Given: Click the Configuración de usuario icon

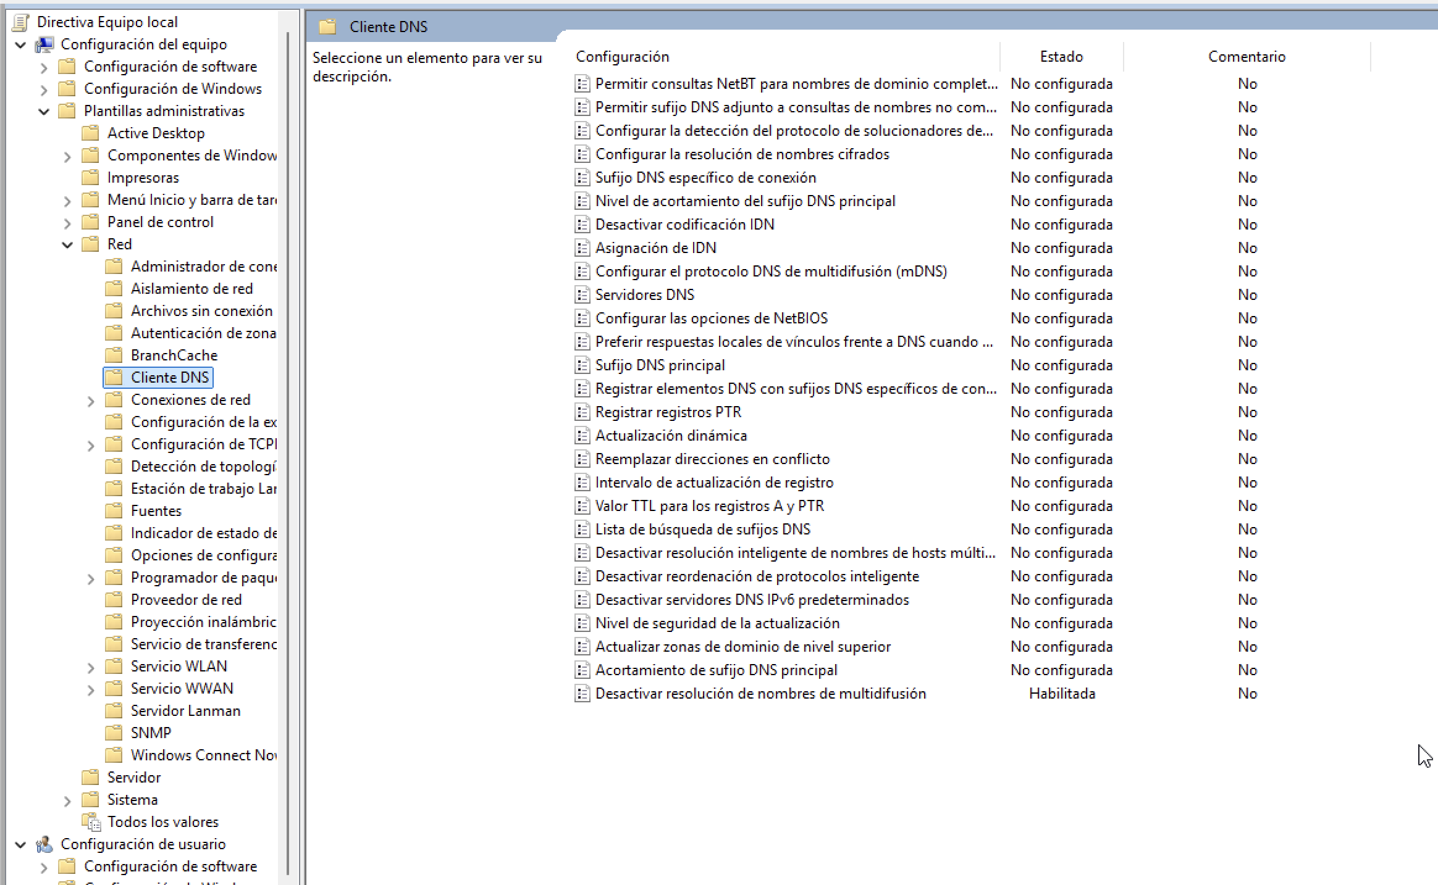Looking at the screenshot, I should tap(44, 844).
